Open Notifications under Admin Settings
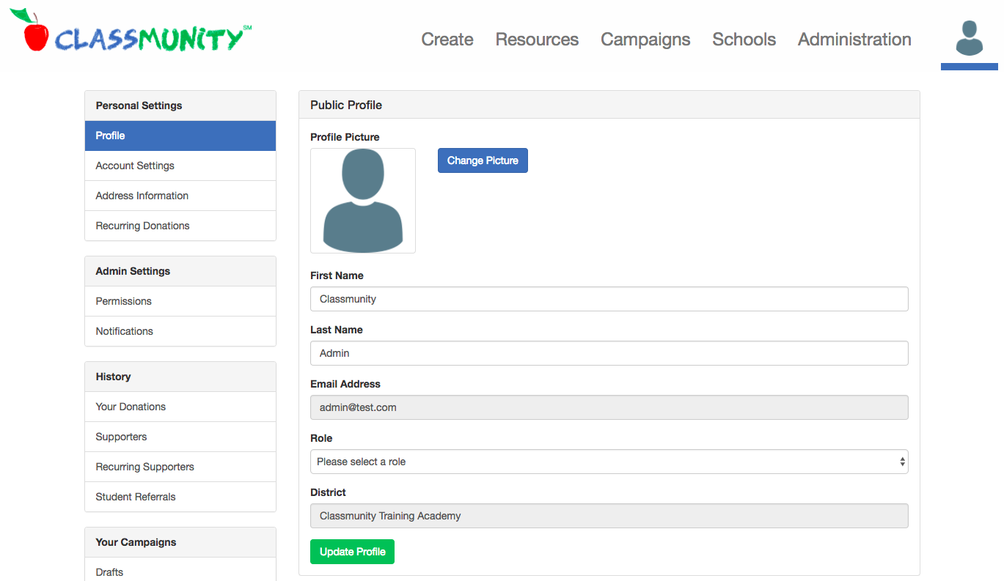 point(124,330)
